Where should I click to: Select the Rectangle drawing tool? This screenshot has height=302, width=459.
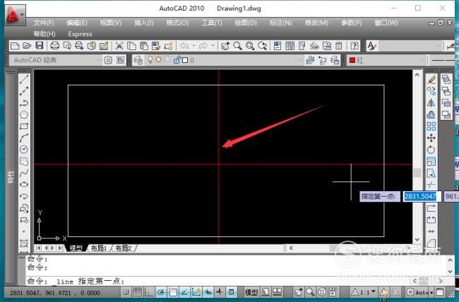click(x=24, y=126)
